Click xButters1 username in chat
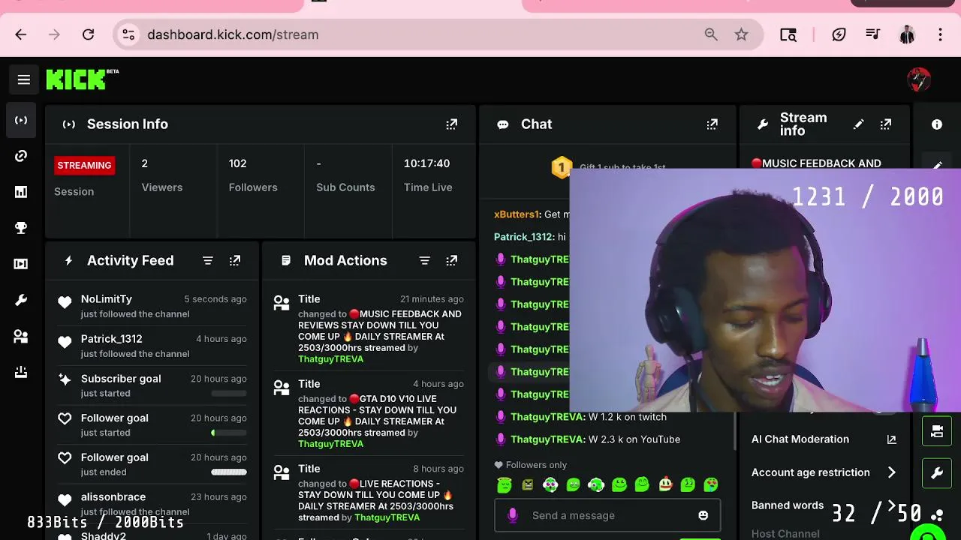 (x=517, y=214)
